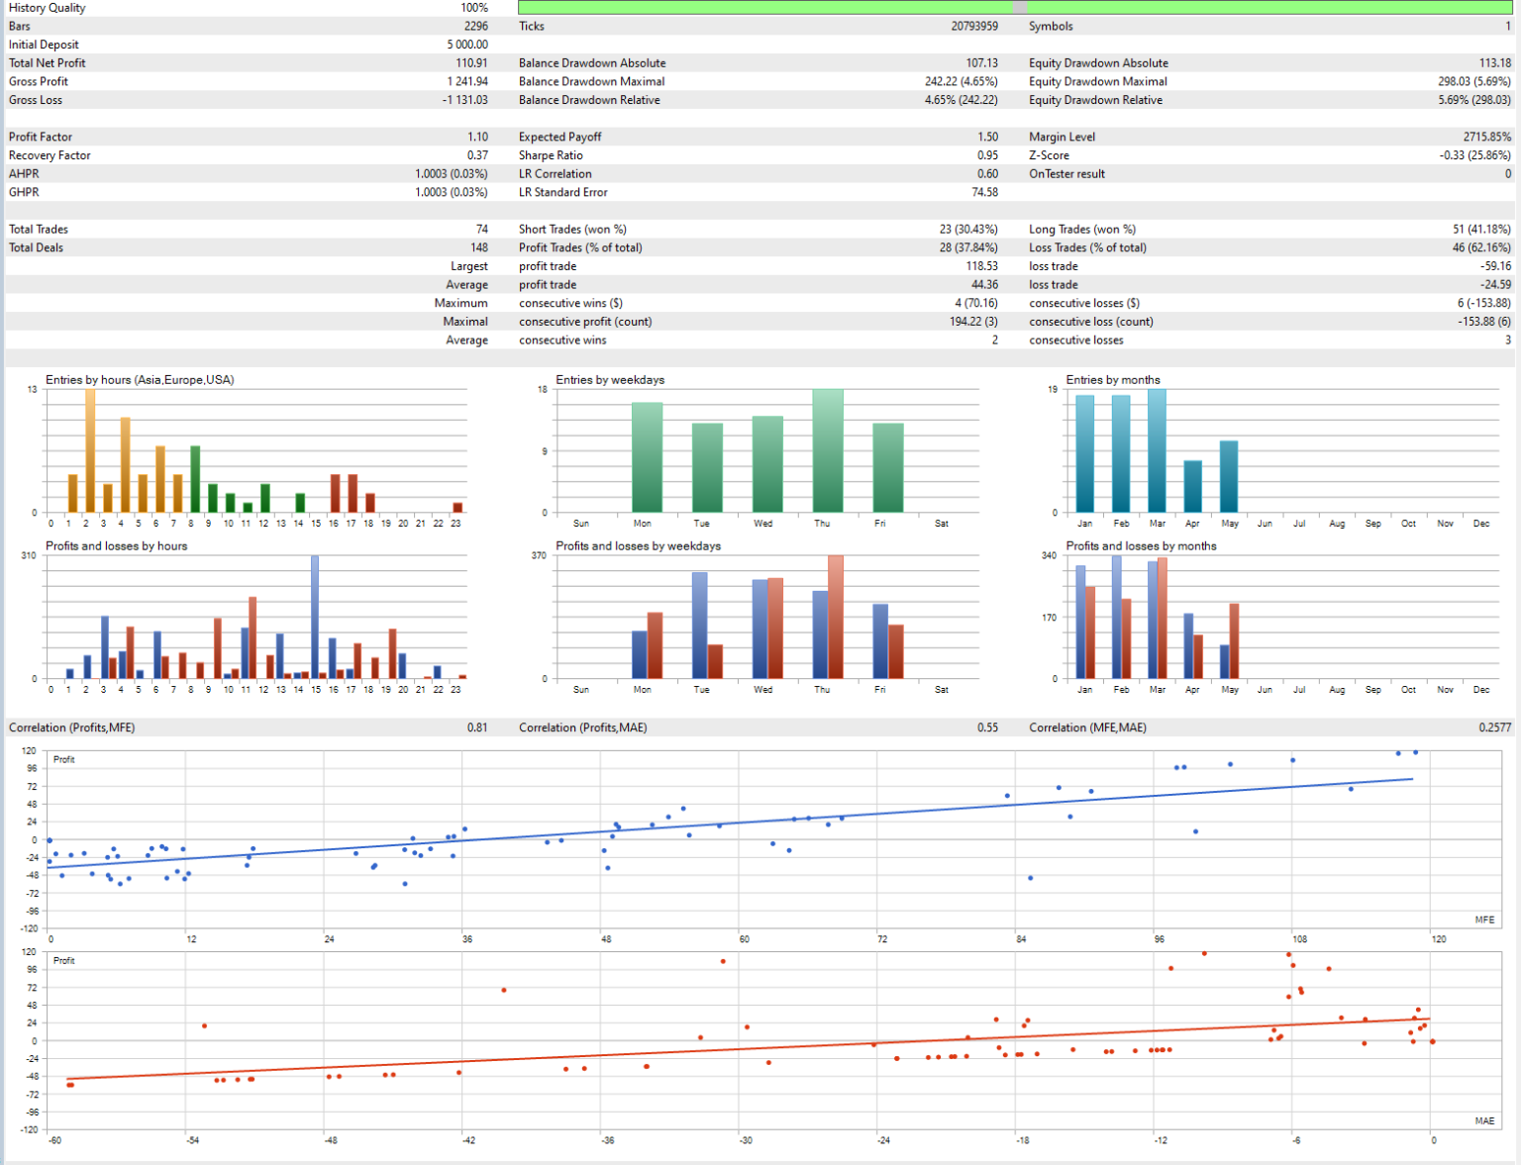
Task: Click the MAE axis label on scatter plot
Action: point(1484,1120)
